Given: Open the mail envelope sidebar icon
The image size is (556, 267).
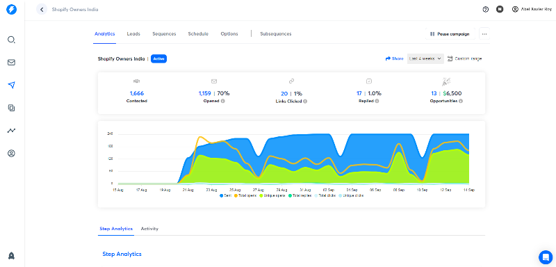Looking at the screenshot, I should tap(11, 63).
